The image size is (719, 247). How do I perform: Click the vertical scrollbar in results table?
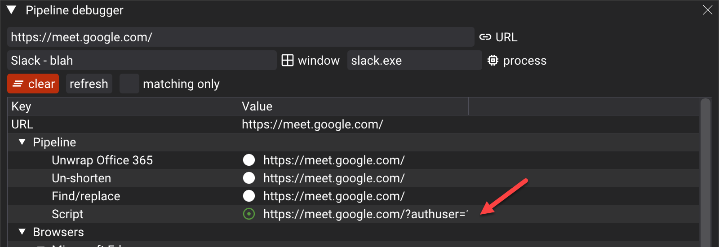click(x=706, y=172)
